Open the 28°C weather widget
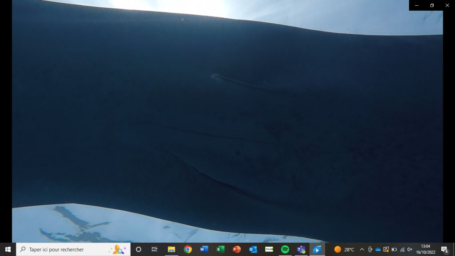The width and height of the screenshot is (455, 256). tap(344, 249)
